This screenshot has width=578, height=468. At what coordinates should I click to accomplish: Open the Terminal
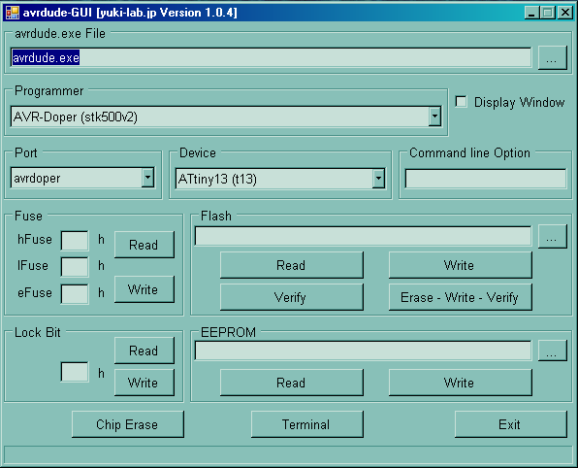click(307, 424)
